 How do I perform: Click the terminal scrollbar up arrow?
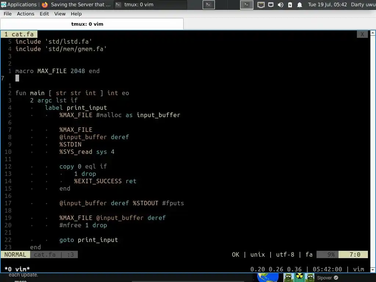point(373,33)
